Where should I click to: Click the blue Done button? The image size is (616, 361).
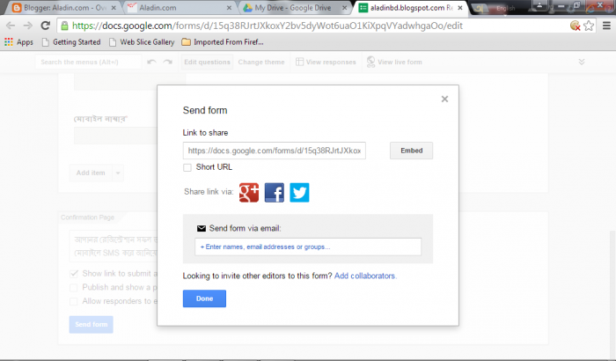coord(204,298)
